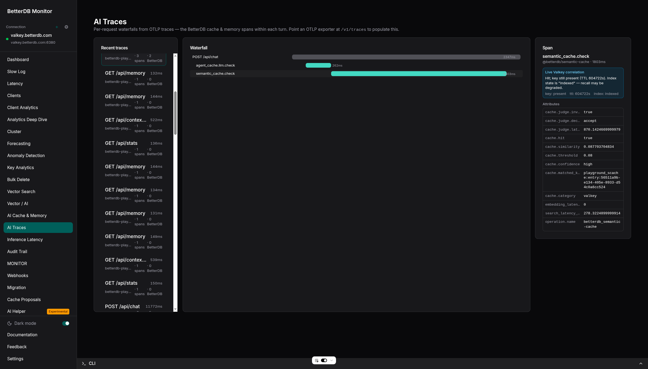
Task: Open Cache Proposals
Action: pyautogui.click(x=38, y=299)
